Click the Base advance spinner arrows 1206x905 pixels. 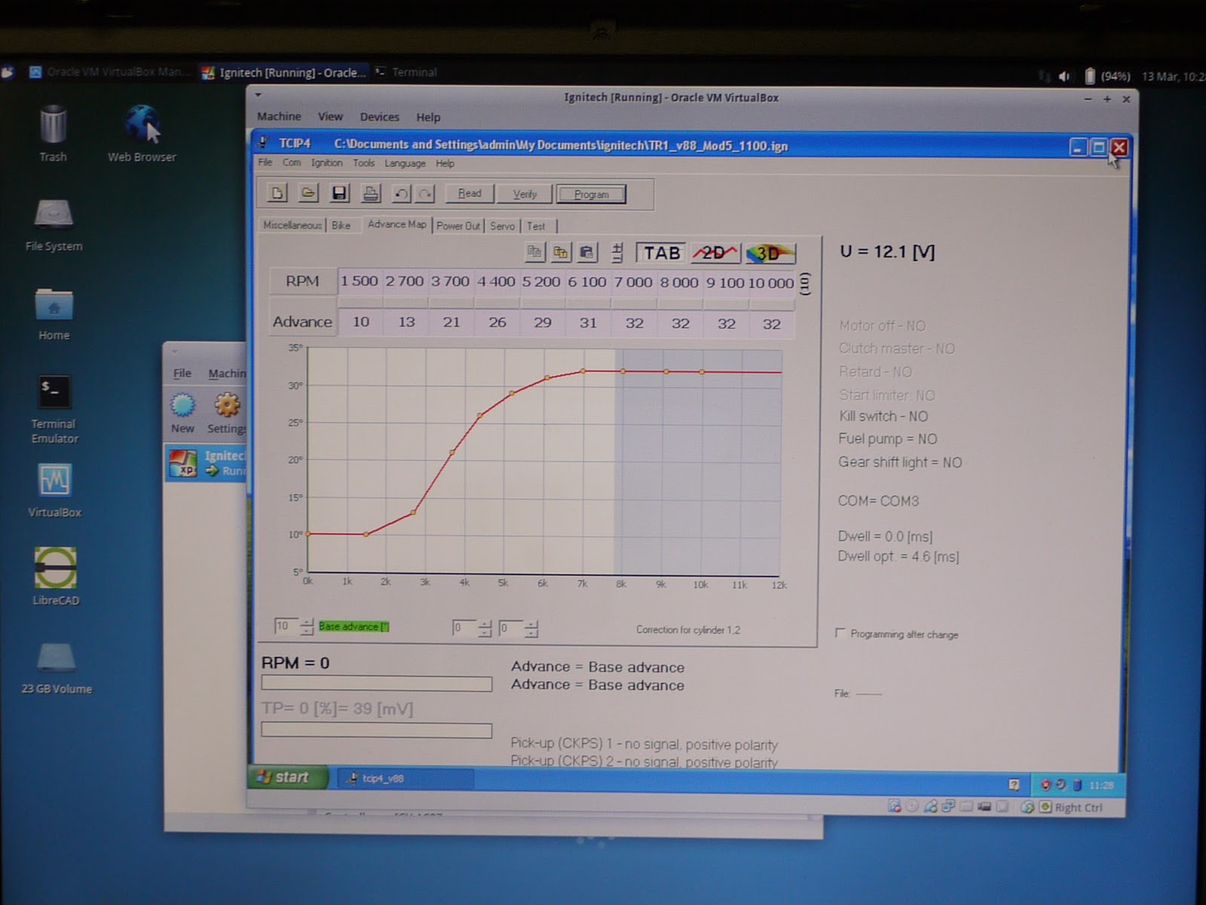click(x=307, y=626)
